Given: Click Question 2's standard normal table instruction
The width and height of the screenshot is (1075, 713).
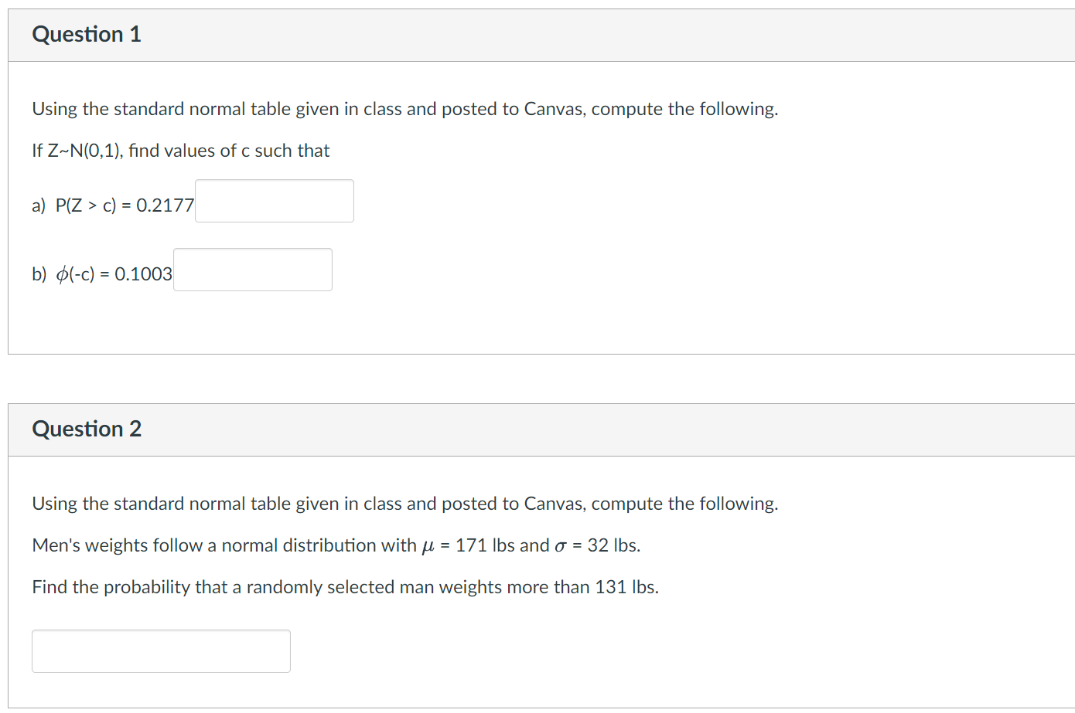Looking at the screenshot, I should (x=404, y=504).
